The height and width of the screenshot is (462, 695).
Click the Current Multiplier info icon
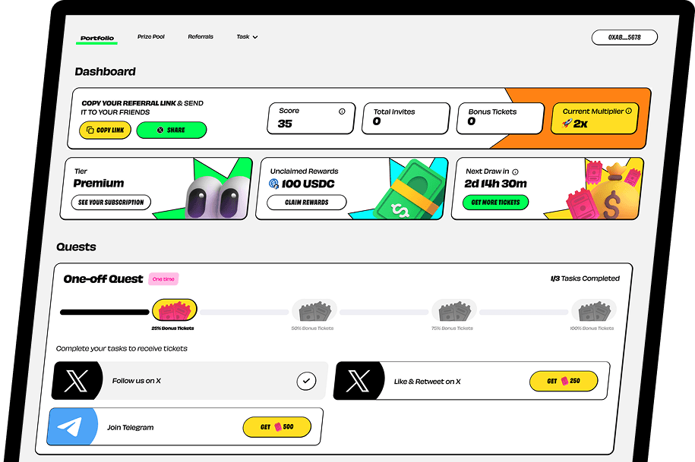point(628,111)
